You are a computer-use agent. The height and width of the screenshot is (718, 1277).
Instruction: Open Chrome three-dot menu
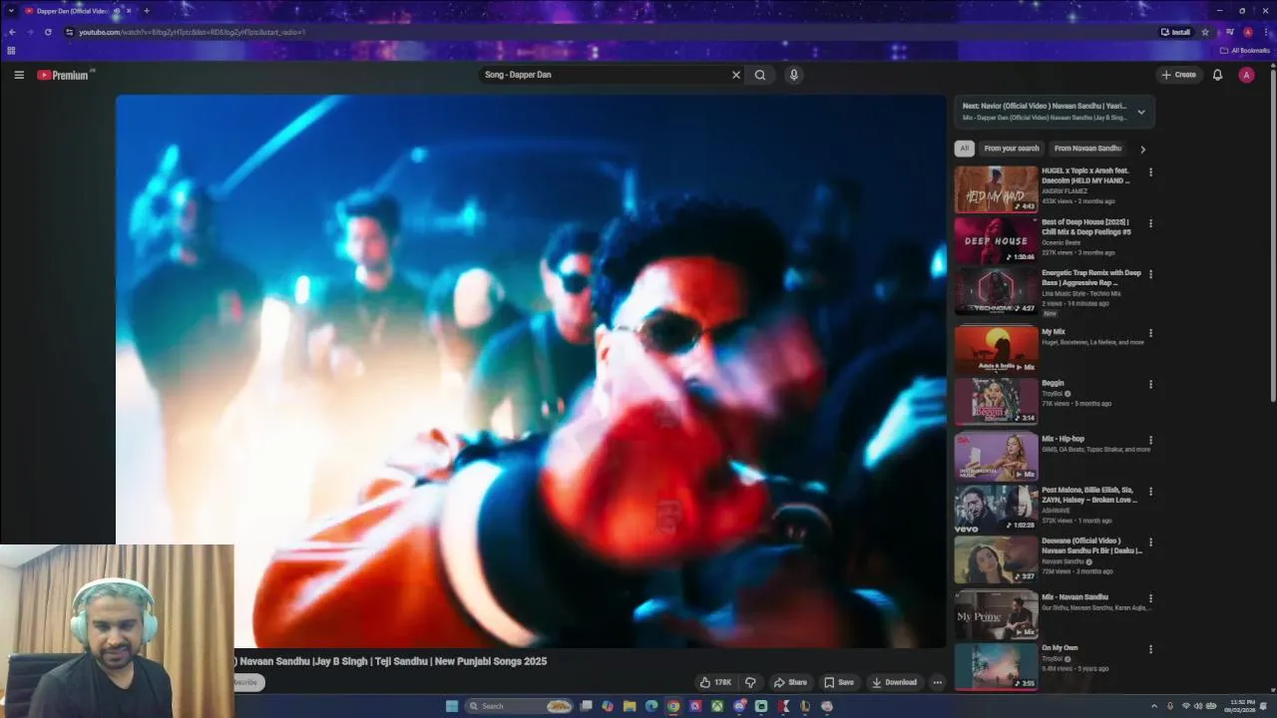tap(1266, 32)
